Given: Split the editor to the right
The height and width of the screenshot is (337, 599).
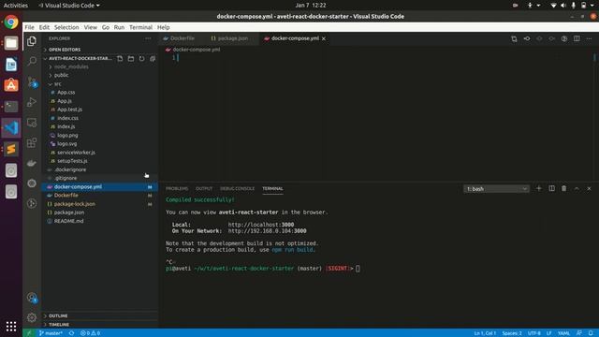Looking at the screenshot, I should (x=577, y=38).
